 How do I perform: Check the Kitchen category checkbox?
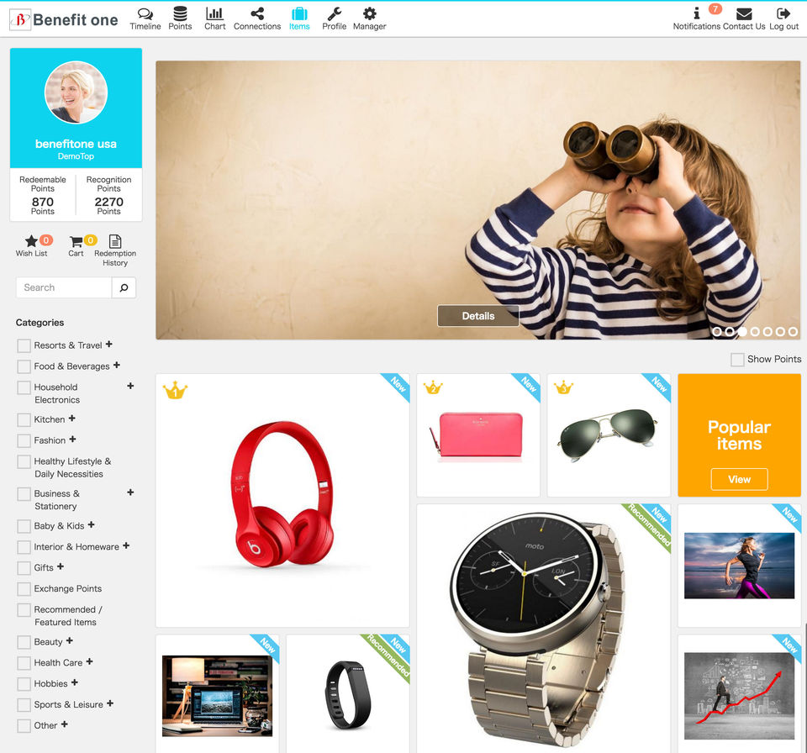[x=24, y=420]
